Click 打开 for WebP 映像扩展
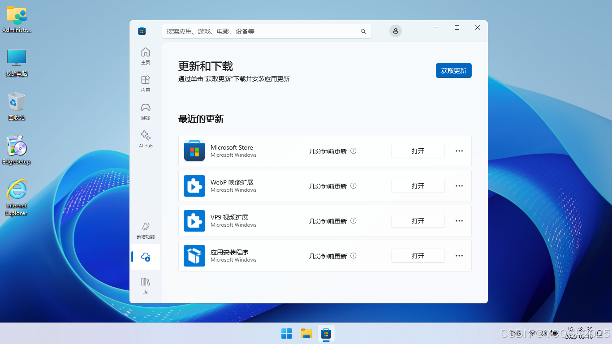The width and height of the screenshot is (612, 344). click(418, 186)
